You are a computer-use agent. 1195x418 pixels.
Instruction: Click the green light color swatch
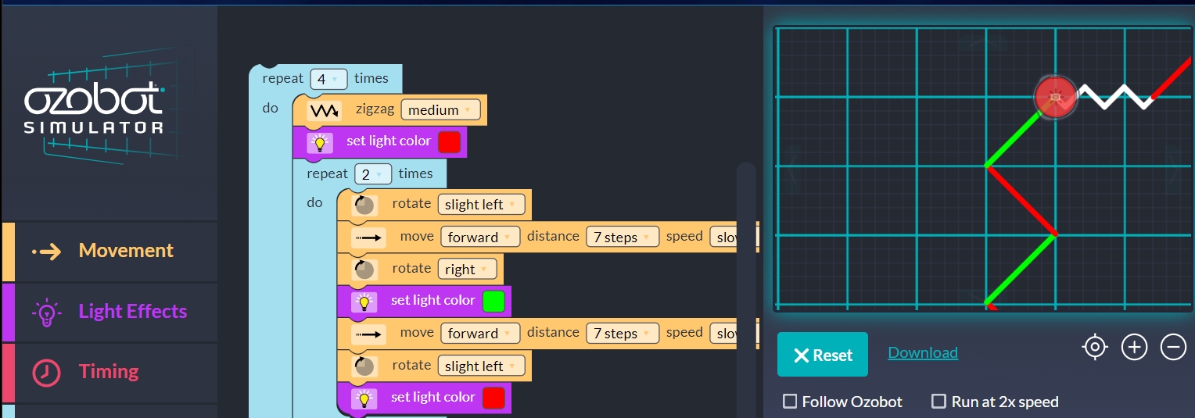coord(493,302)
